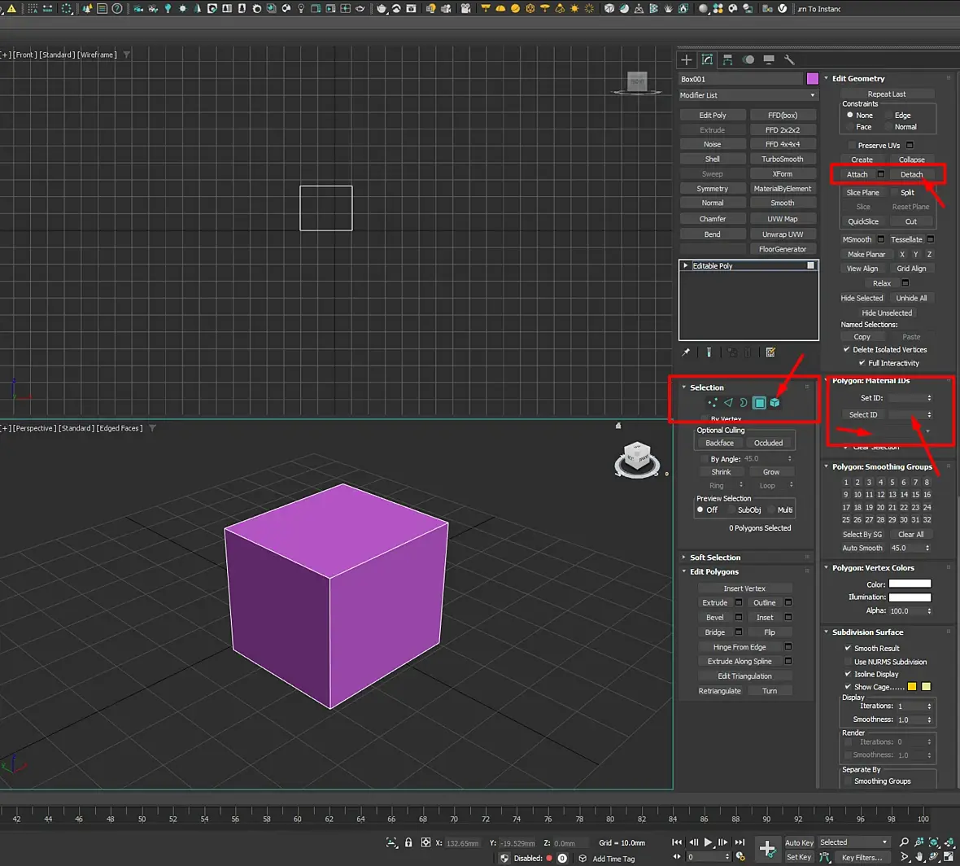
Task: Open the Perspective viewport label menu
Action: (33, 428)
